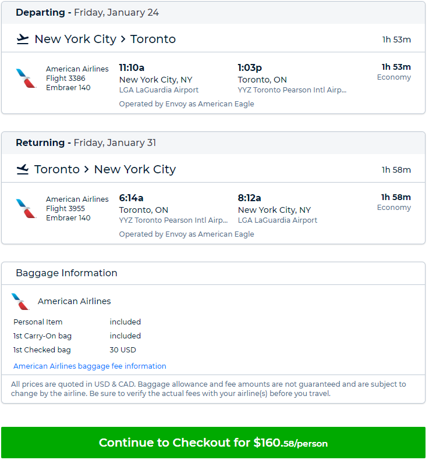Click truncated YYZ Toronto Pearson arrival airport text
Viewport: 429px width, 460px height.
pos(292,90)
